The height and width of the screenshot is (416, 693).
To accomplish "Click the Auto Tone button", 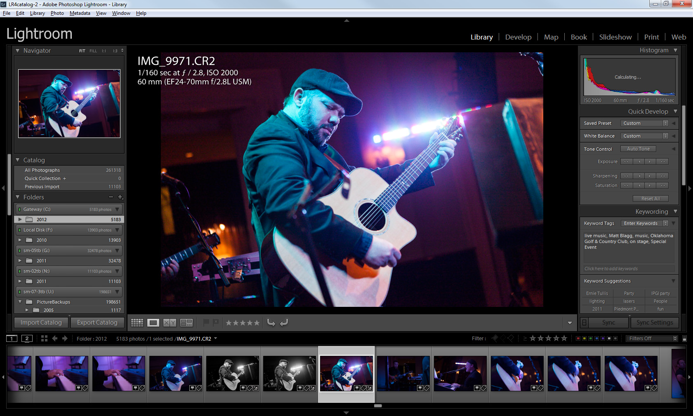I will (x=638, y=149).
